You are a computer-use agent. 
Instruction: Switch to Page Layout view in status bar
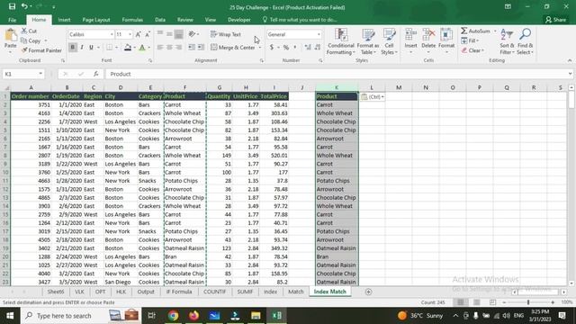(476, 302)
